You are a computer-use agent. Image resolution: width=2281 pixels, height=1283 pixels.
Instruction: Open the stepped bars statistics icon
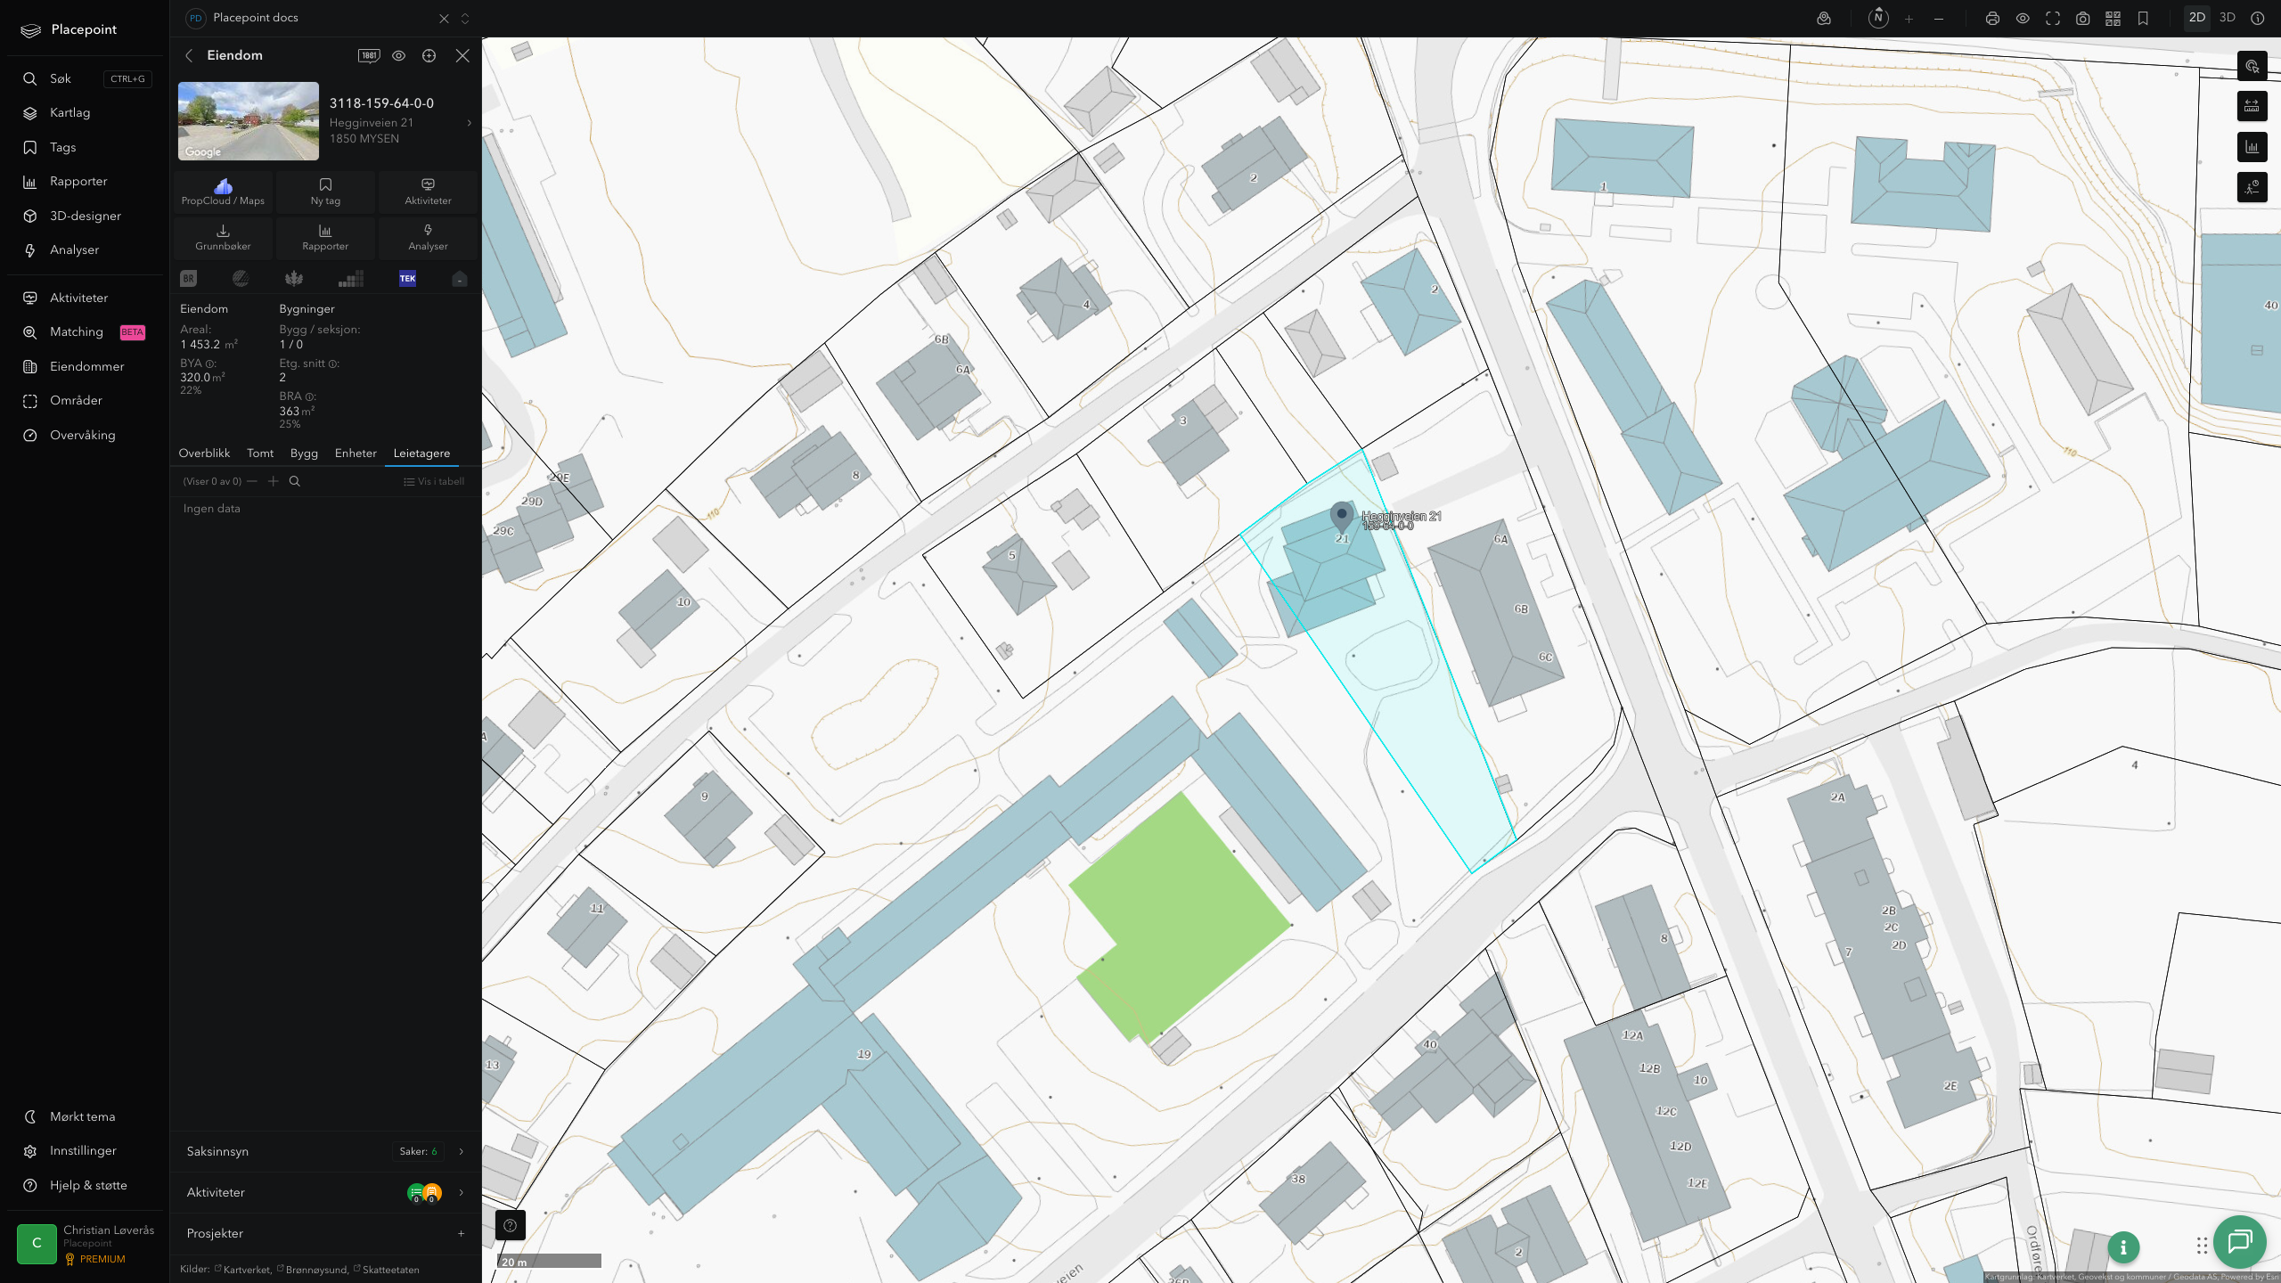351,278
